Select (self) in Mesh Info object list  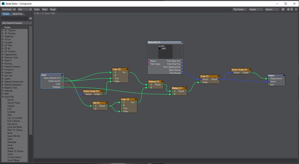pyautogui.click(x=164, y=49)
